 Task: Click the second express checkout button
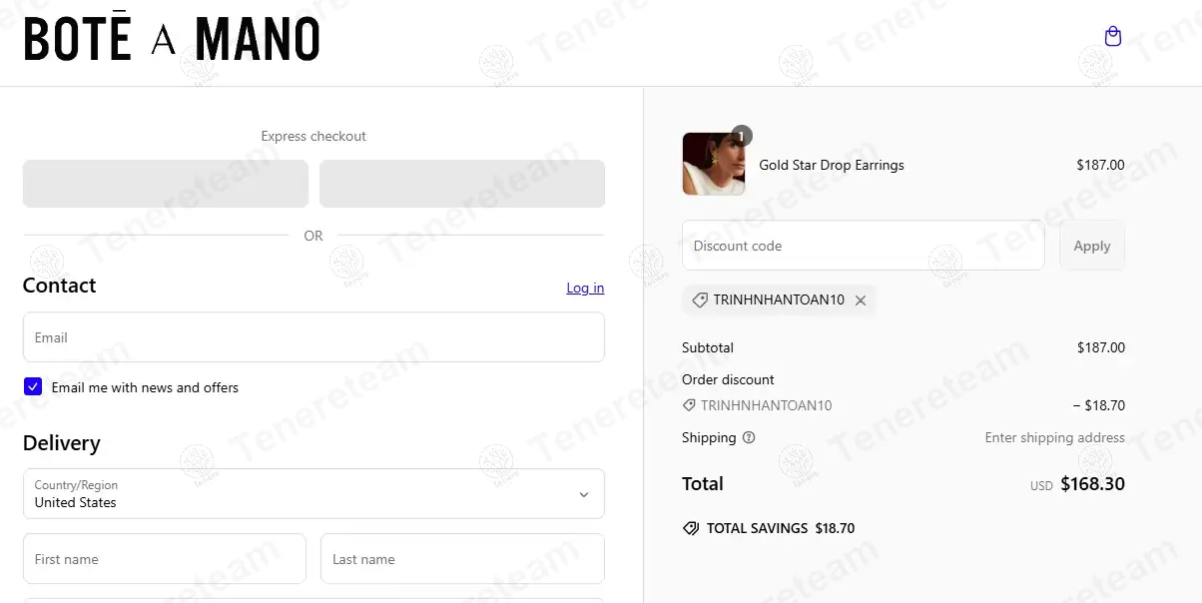(462, 184)
